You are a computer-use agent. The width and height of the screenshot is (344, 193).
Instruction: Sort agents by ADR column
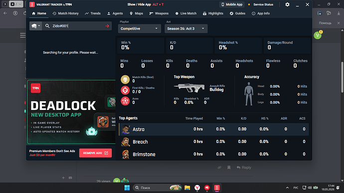coord(284,118)
